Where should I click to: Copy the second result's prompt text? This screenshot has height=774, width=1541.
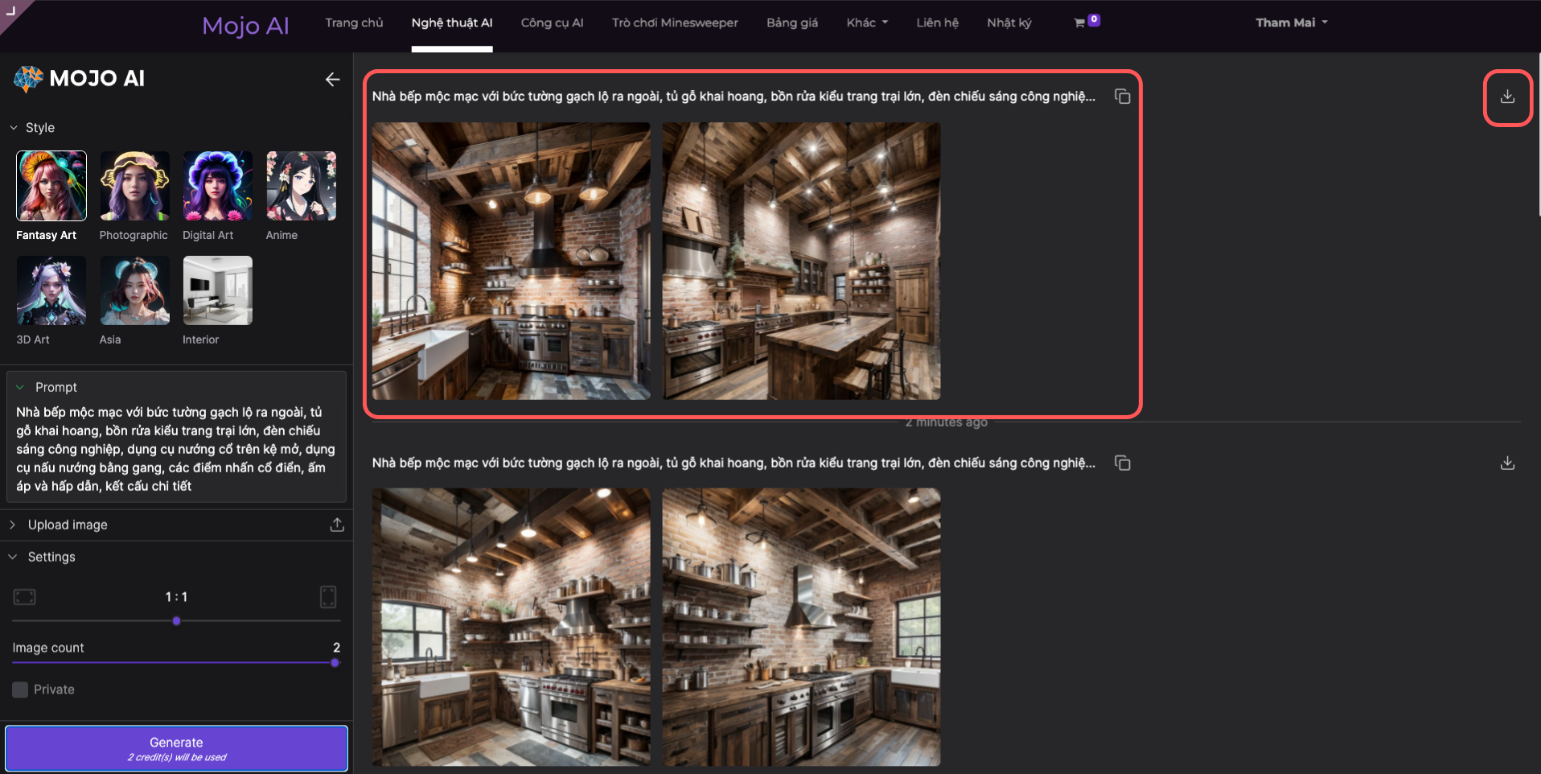[x=1122, y=463]
